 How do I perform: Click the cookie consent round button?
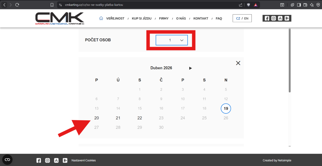coord(7,160)
